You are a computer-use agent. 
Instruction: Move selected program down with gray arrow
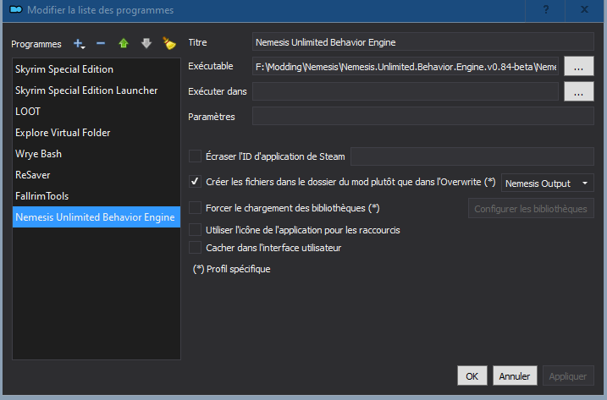pos(146,43)
